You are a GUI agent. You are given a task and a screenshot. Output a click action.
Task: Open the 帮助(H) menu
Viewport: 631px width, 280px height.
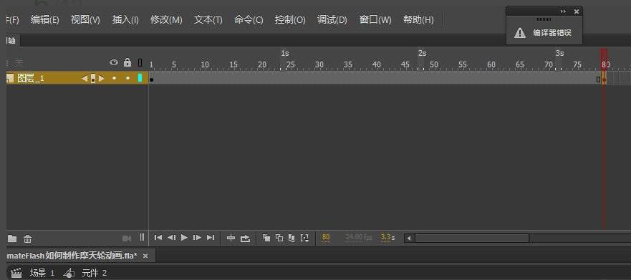click(x=418, y=20)
